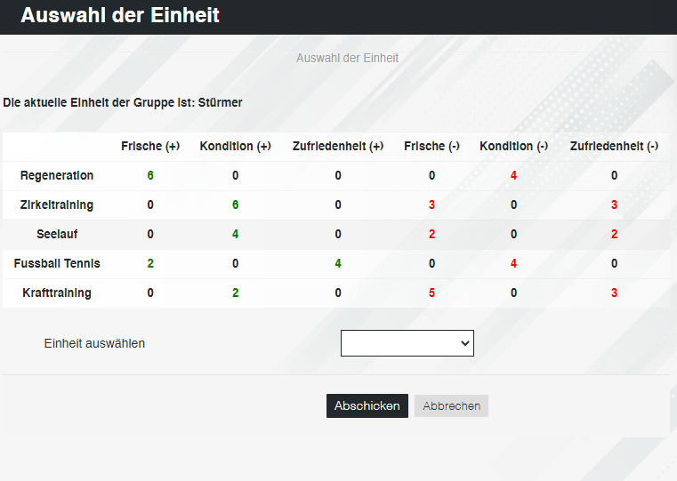Select the Krafttraining row label
The width and height of the screenshot is (677, 481).
57,293
